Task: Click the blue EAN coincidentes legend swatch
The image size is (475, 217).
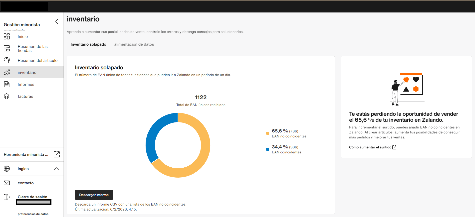Action: (268, 149)
